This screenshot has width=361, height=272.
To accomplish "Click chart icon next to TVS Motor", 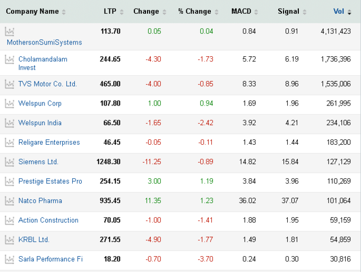I will click(x=10, y=84).
